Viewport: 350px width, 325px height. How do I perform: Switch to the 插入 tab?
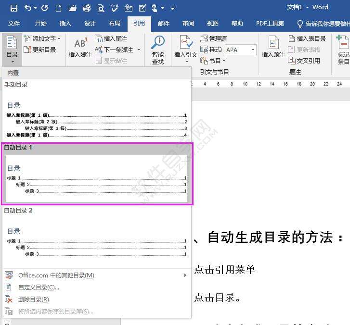point(65,24)
